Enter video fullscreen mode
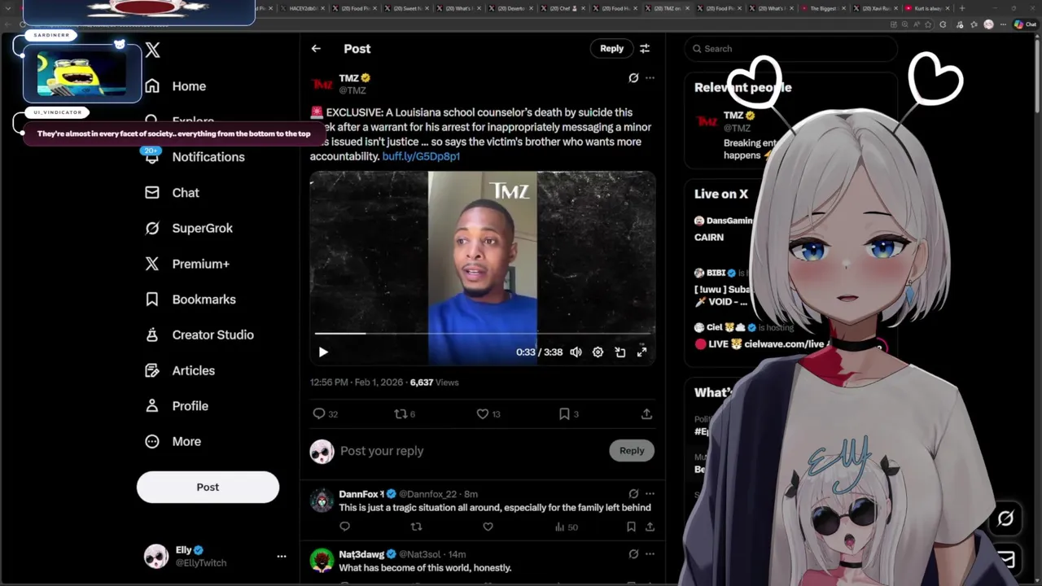 641,352
